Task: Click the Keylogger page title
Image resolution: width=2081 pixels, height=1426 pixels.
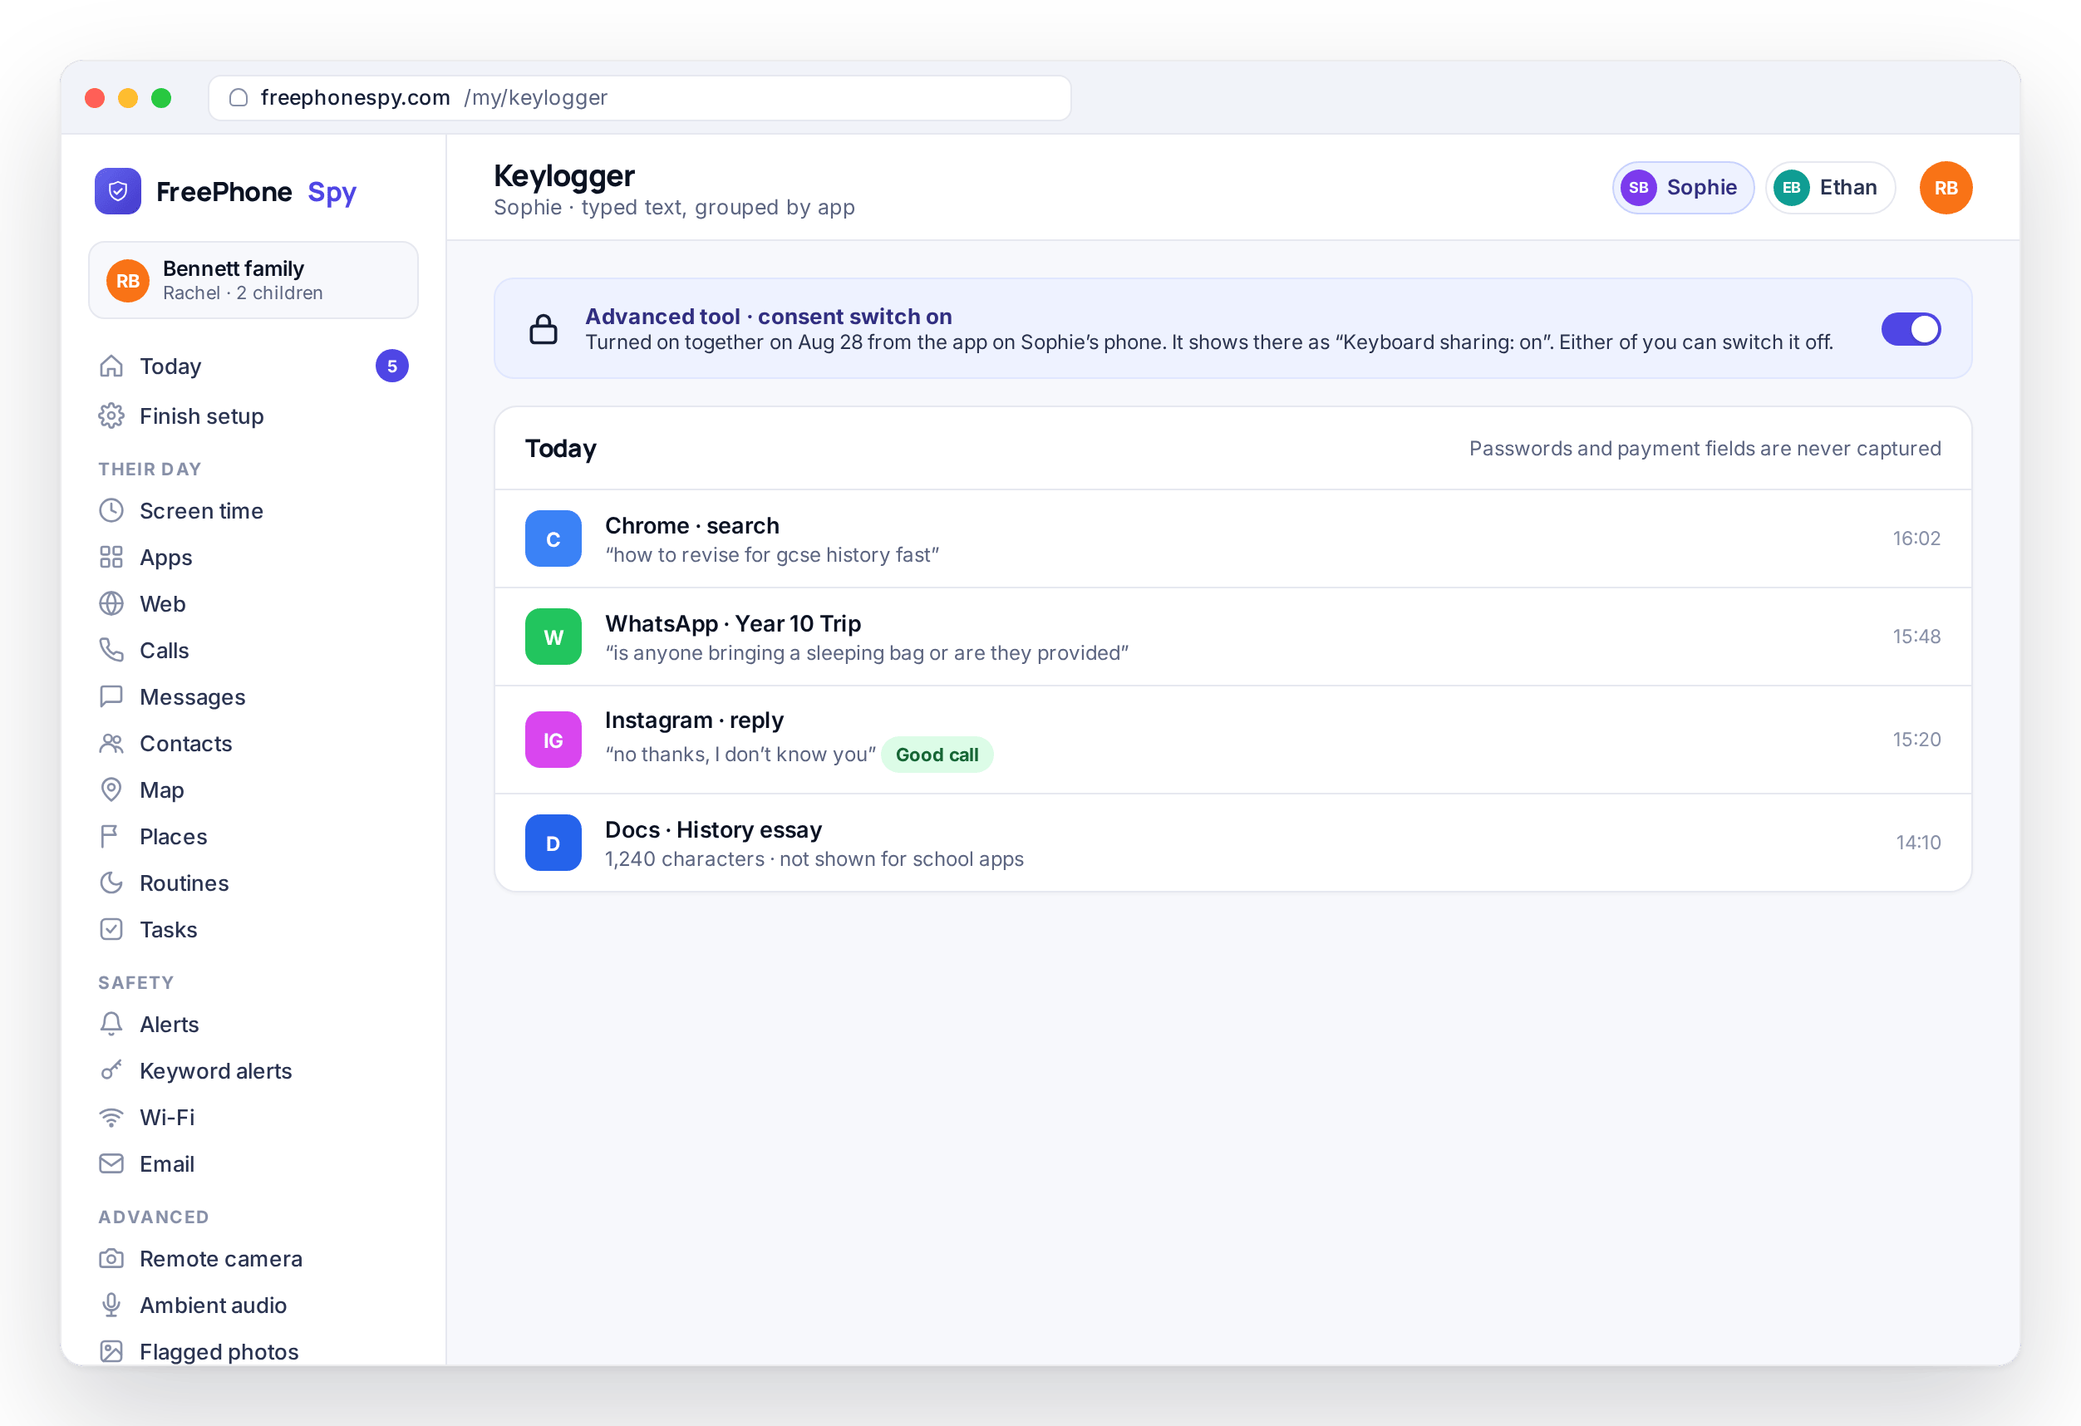Action: (564, 175)
